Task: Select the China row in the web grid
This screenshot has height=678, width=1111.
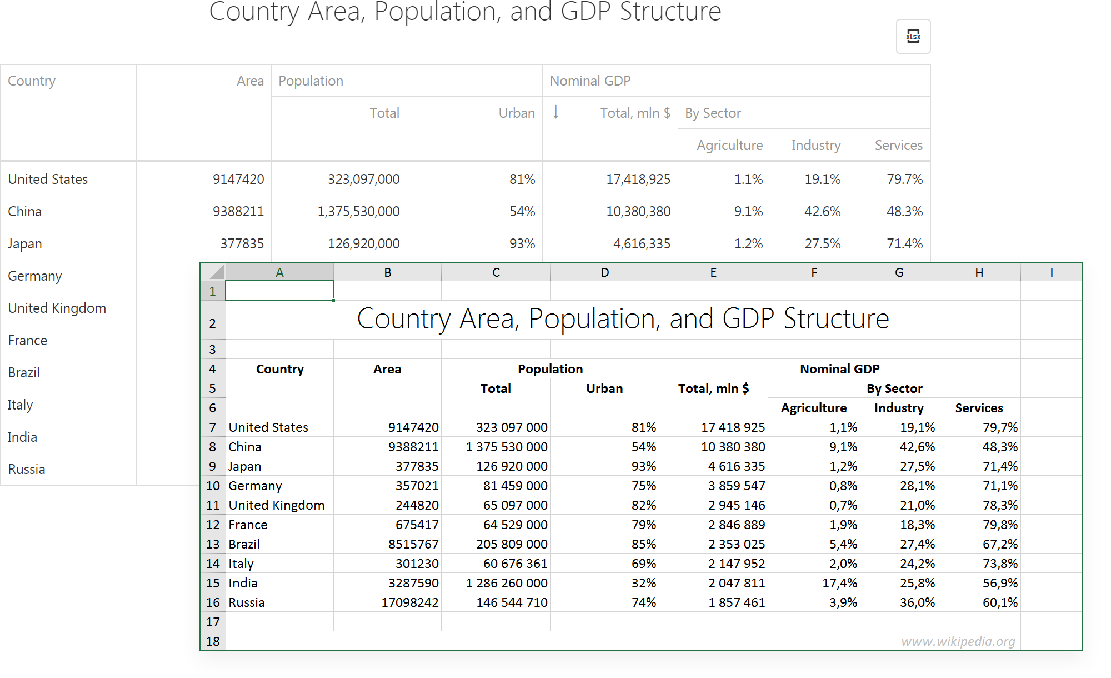Action: (x=466, y=211)
